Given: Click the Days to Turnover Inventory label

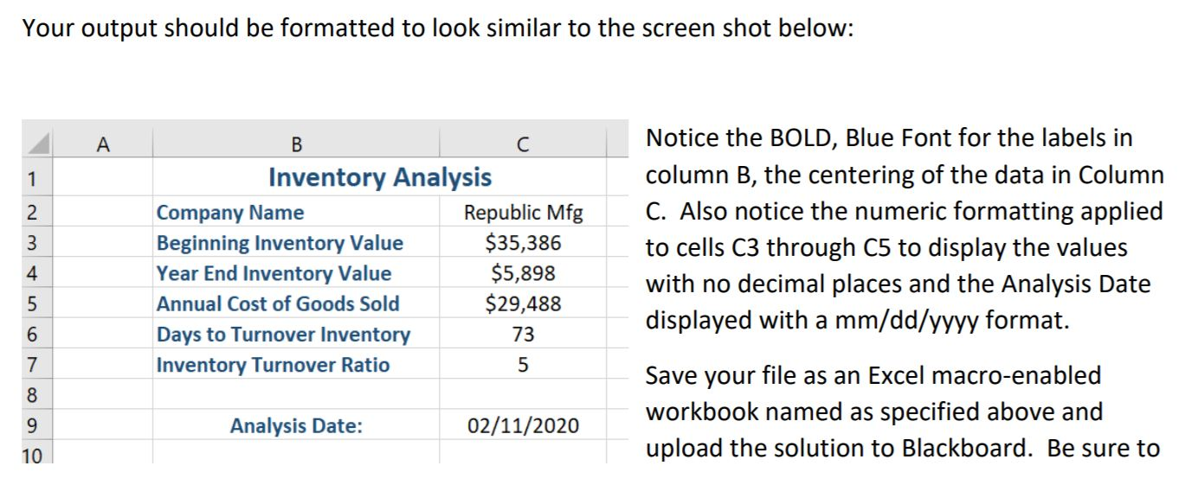Looking at the screenshot, I should point(283,334).
